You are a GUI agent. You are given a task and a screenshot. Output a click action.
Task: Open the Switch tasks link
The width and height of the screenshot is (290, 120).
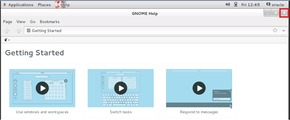coord(121,112)
